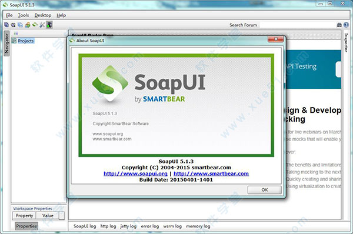Screen dimensions: 353x234
Task: Click OK in the About SoapUI dialog
Action: [x=265, y=190]
